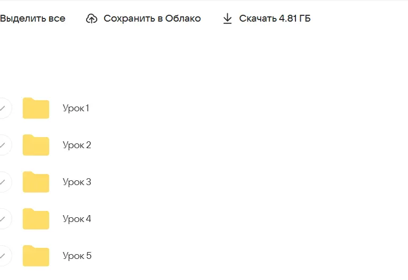Open the Урок 5 name link
The height and width of the screenshot is (280, 408).
point(77,256)
